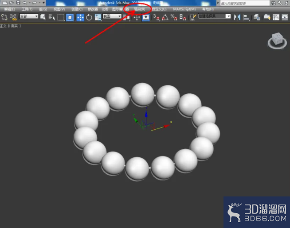Click the blue Z axis of the gizmo
290x228 pixels.
click(146, 117)
